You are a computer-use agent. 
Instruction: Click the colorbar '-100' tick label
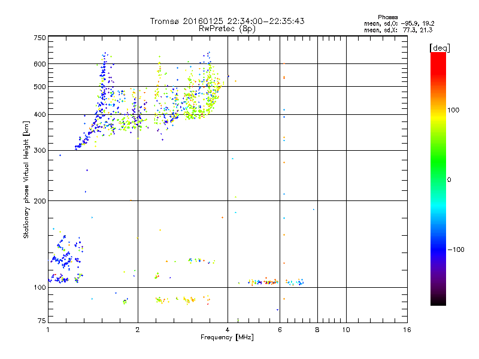click(456, 250)
